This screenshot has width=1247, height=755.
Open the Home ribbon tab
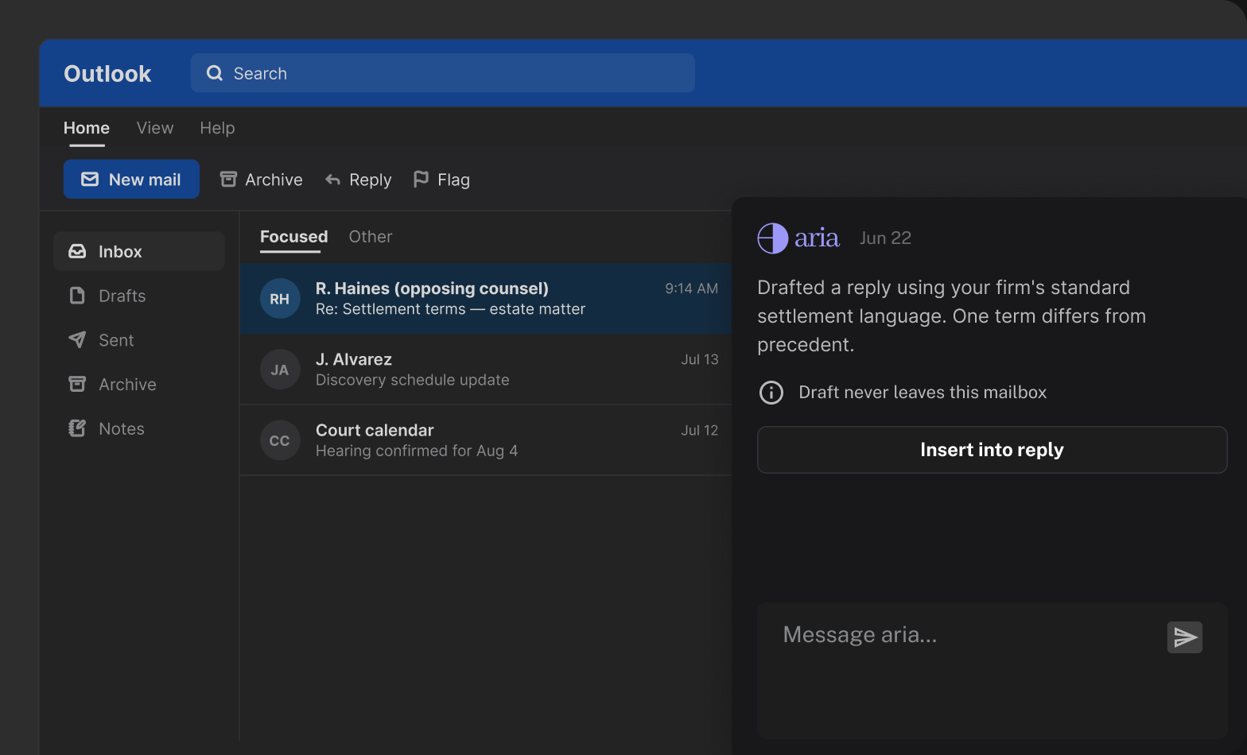click(87, 128)
